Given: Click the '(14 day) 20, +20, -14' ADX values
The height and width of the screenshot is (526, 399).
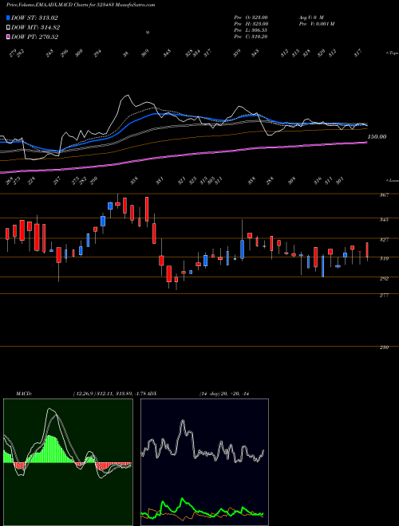Looking at the screenshot, I should (x=224, y=394).
